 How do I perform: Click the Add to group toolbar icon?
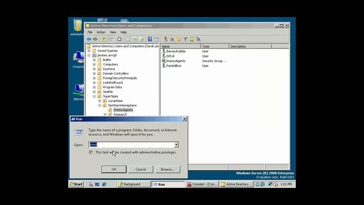click(198, 39)
